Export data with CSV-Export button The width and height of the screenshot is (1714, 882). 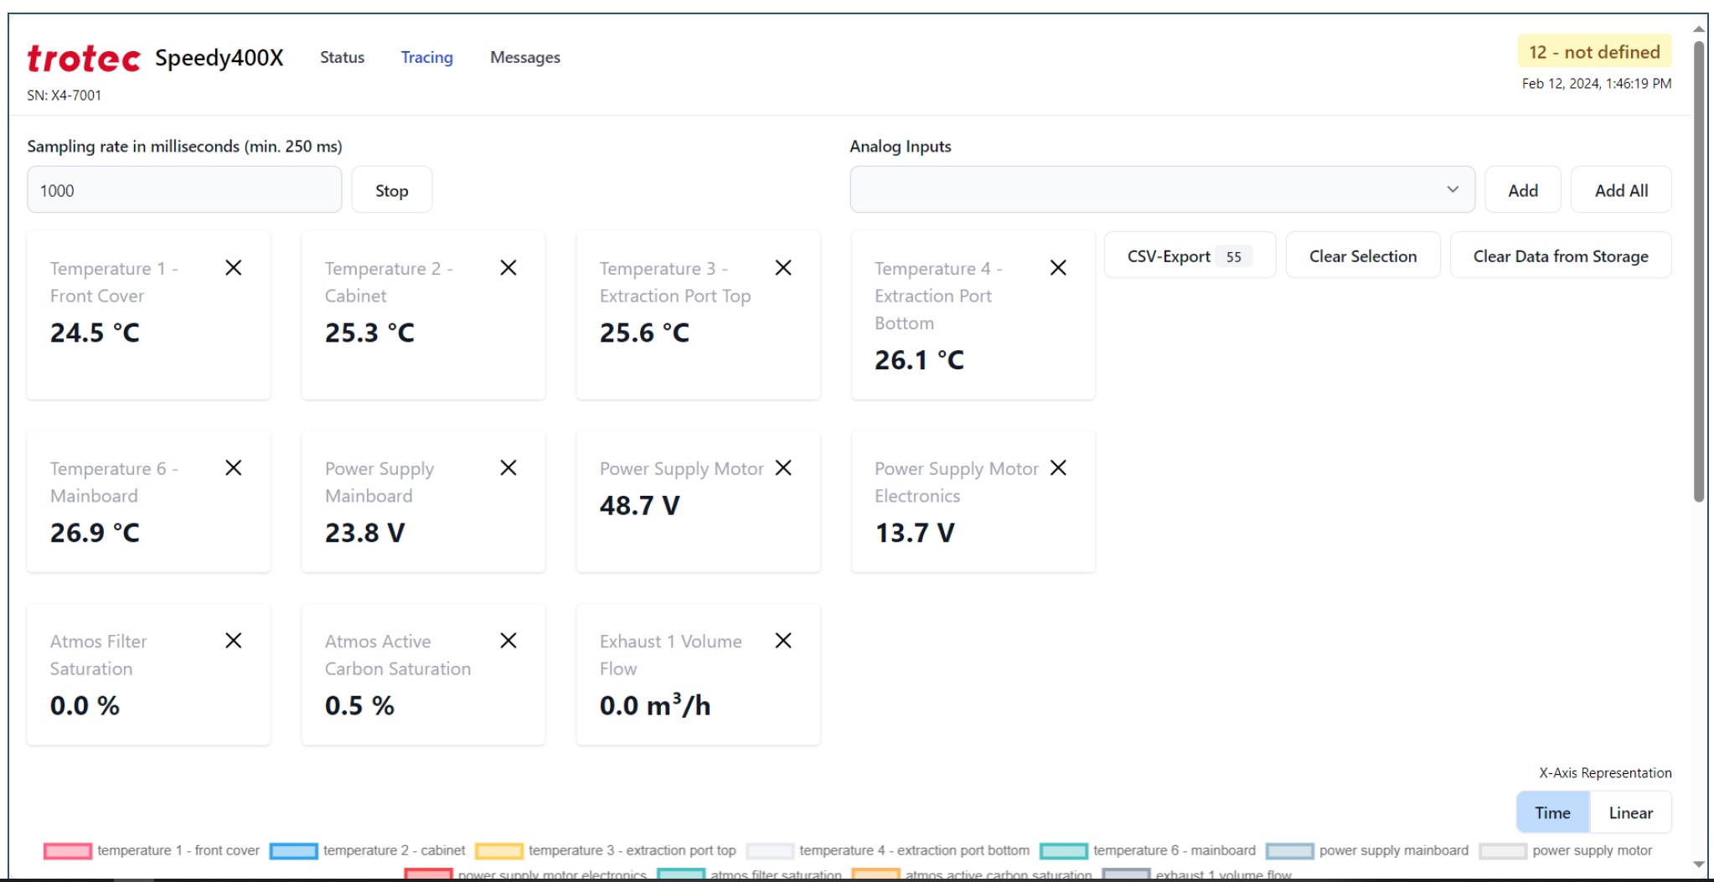click(1189, 256)
